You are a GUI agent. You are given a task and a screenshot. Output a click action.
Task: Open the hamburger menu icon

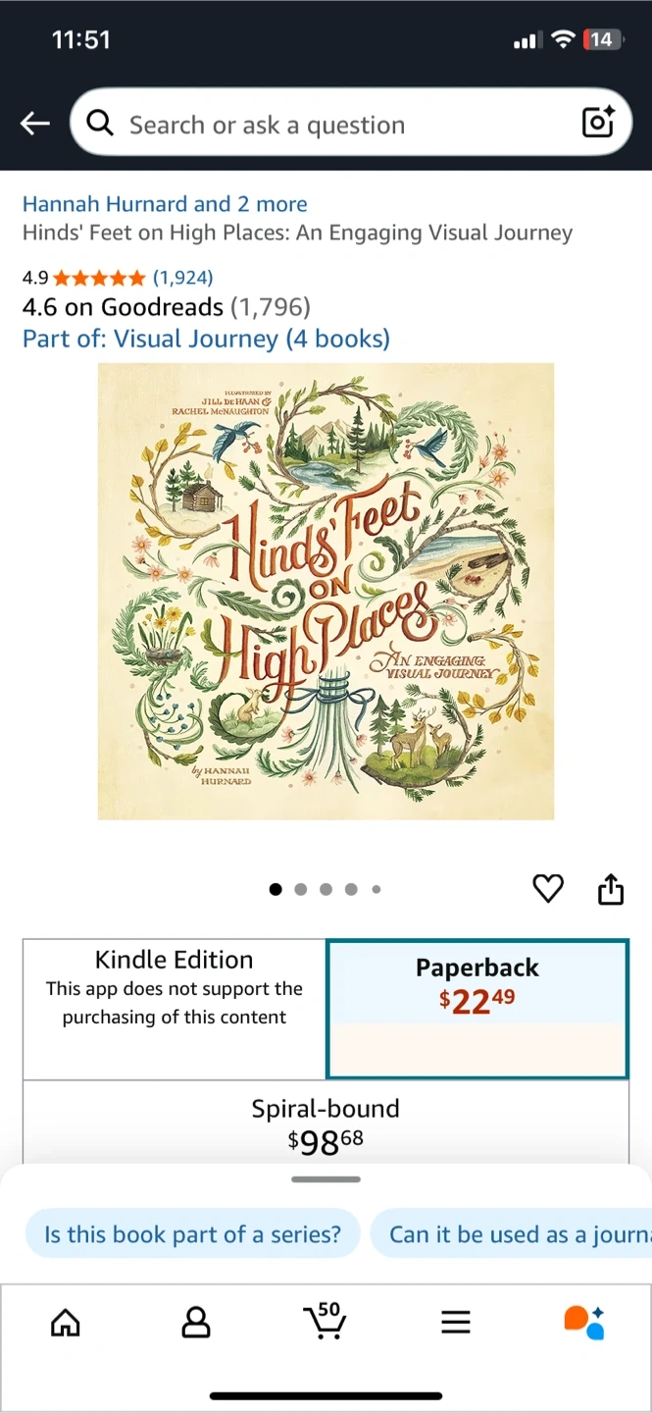pos(456,1323)
